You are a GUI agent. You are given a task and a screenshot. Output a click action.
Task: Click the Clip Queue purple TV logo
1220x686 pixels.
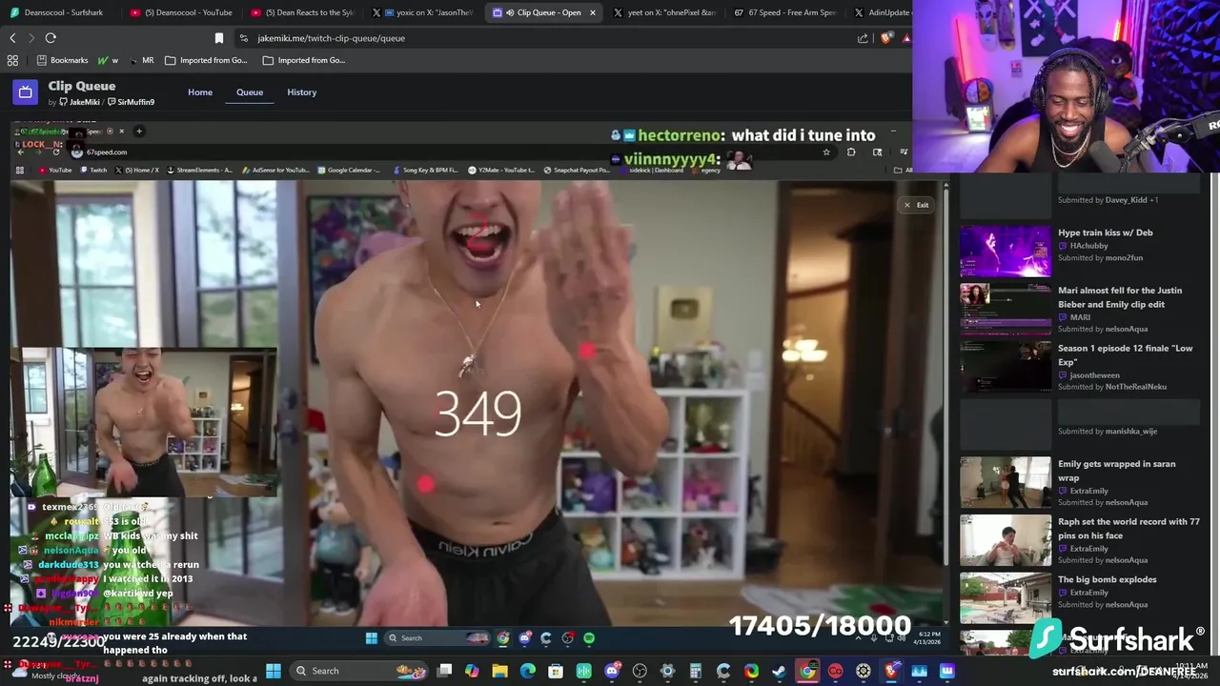[x=25, y=92]
